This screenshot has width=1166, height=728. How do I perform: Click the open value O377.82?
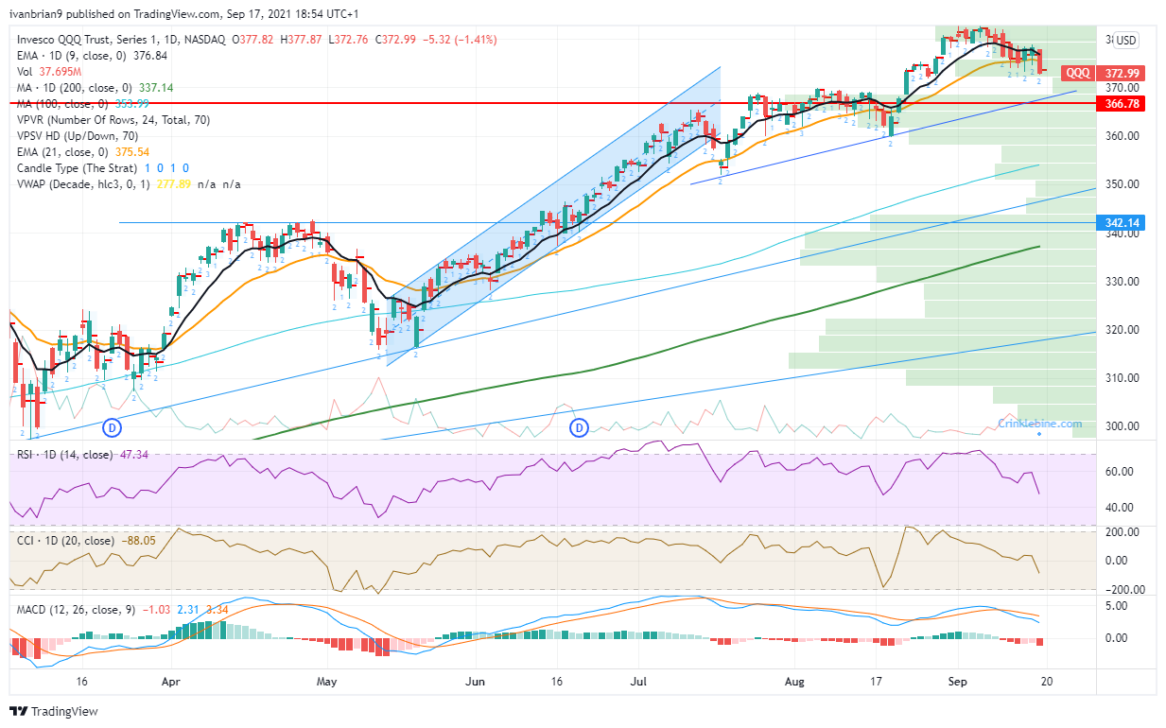tap(253, 39)
